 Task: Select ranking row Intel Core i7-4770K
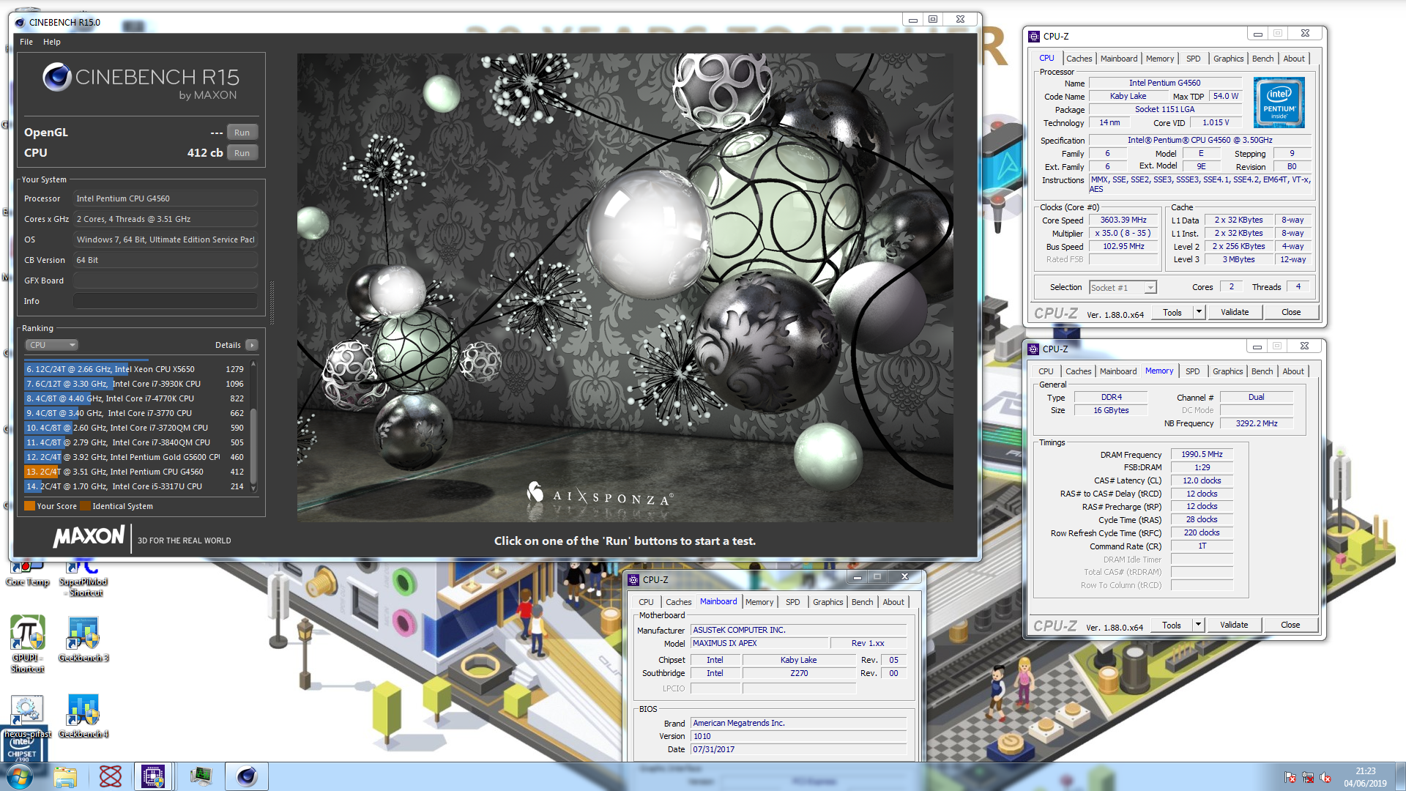[x=135, y=398]
